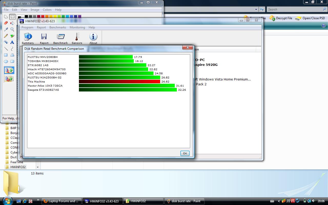Open the Monitoring menu in HWiNFO32
Image resolution: width=328 pixels, height=205 pixels.
click(77, 27)
